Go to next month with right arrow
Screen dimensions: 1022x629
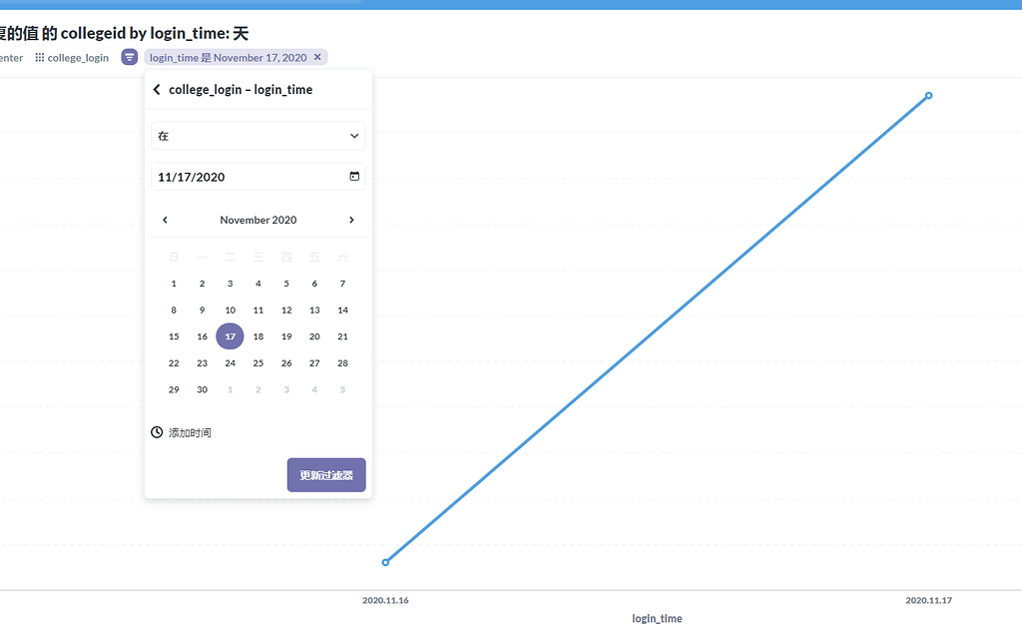pos(351,219)
